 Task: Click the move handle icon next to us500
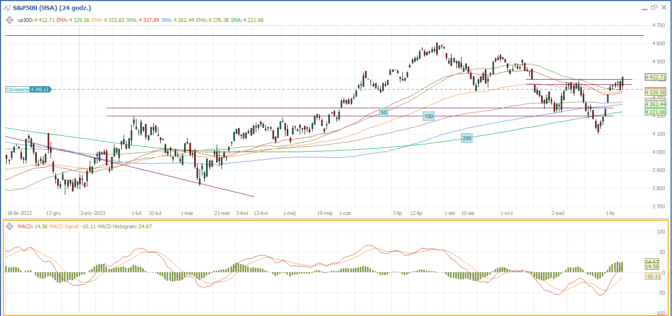[x=10, y=20]
